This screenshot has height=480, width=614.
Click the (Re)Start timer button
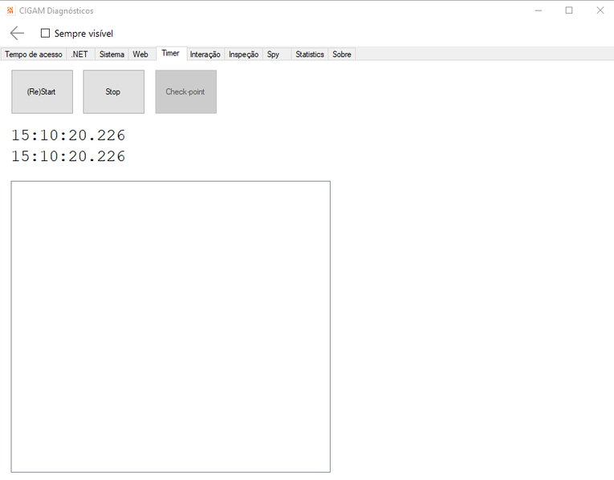click(x=42, y=92)
